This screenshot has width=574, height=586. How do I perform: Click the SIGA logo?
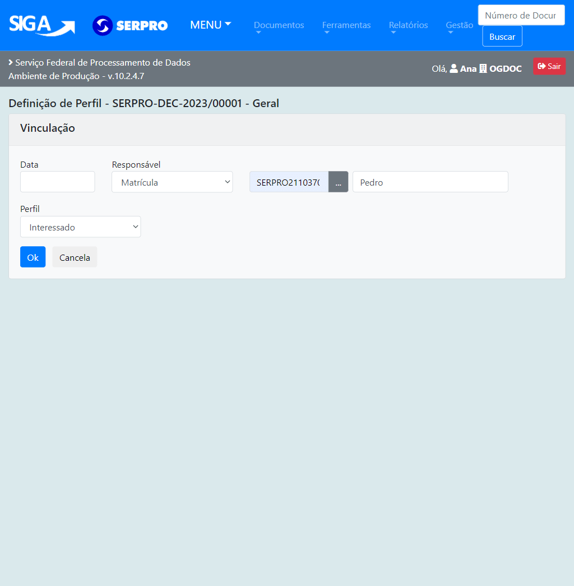(x=42, y=25)
